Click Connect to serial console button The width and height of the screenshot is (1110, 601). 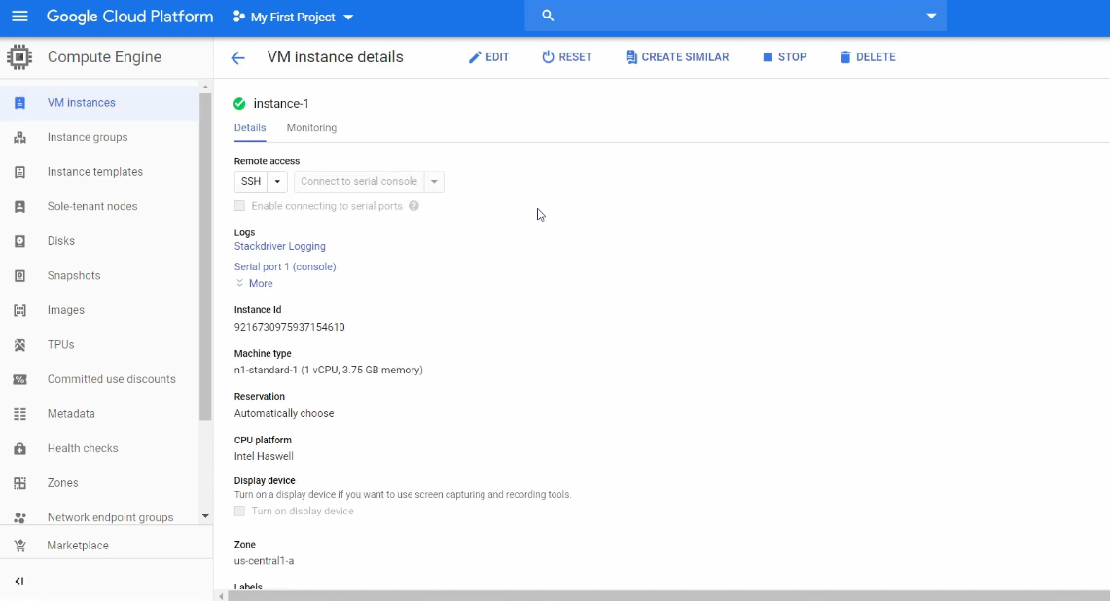pos(359,181)
